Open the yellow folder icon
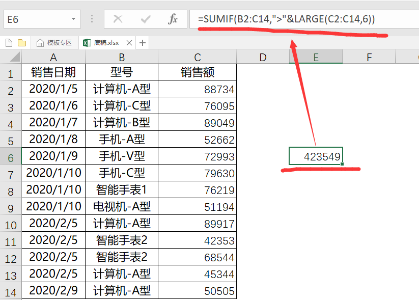419x300 pixels. [22, 43]
